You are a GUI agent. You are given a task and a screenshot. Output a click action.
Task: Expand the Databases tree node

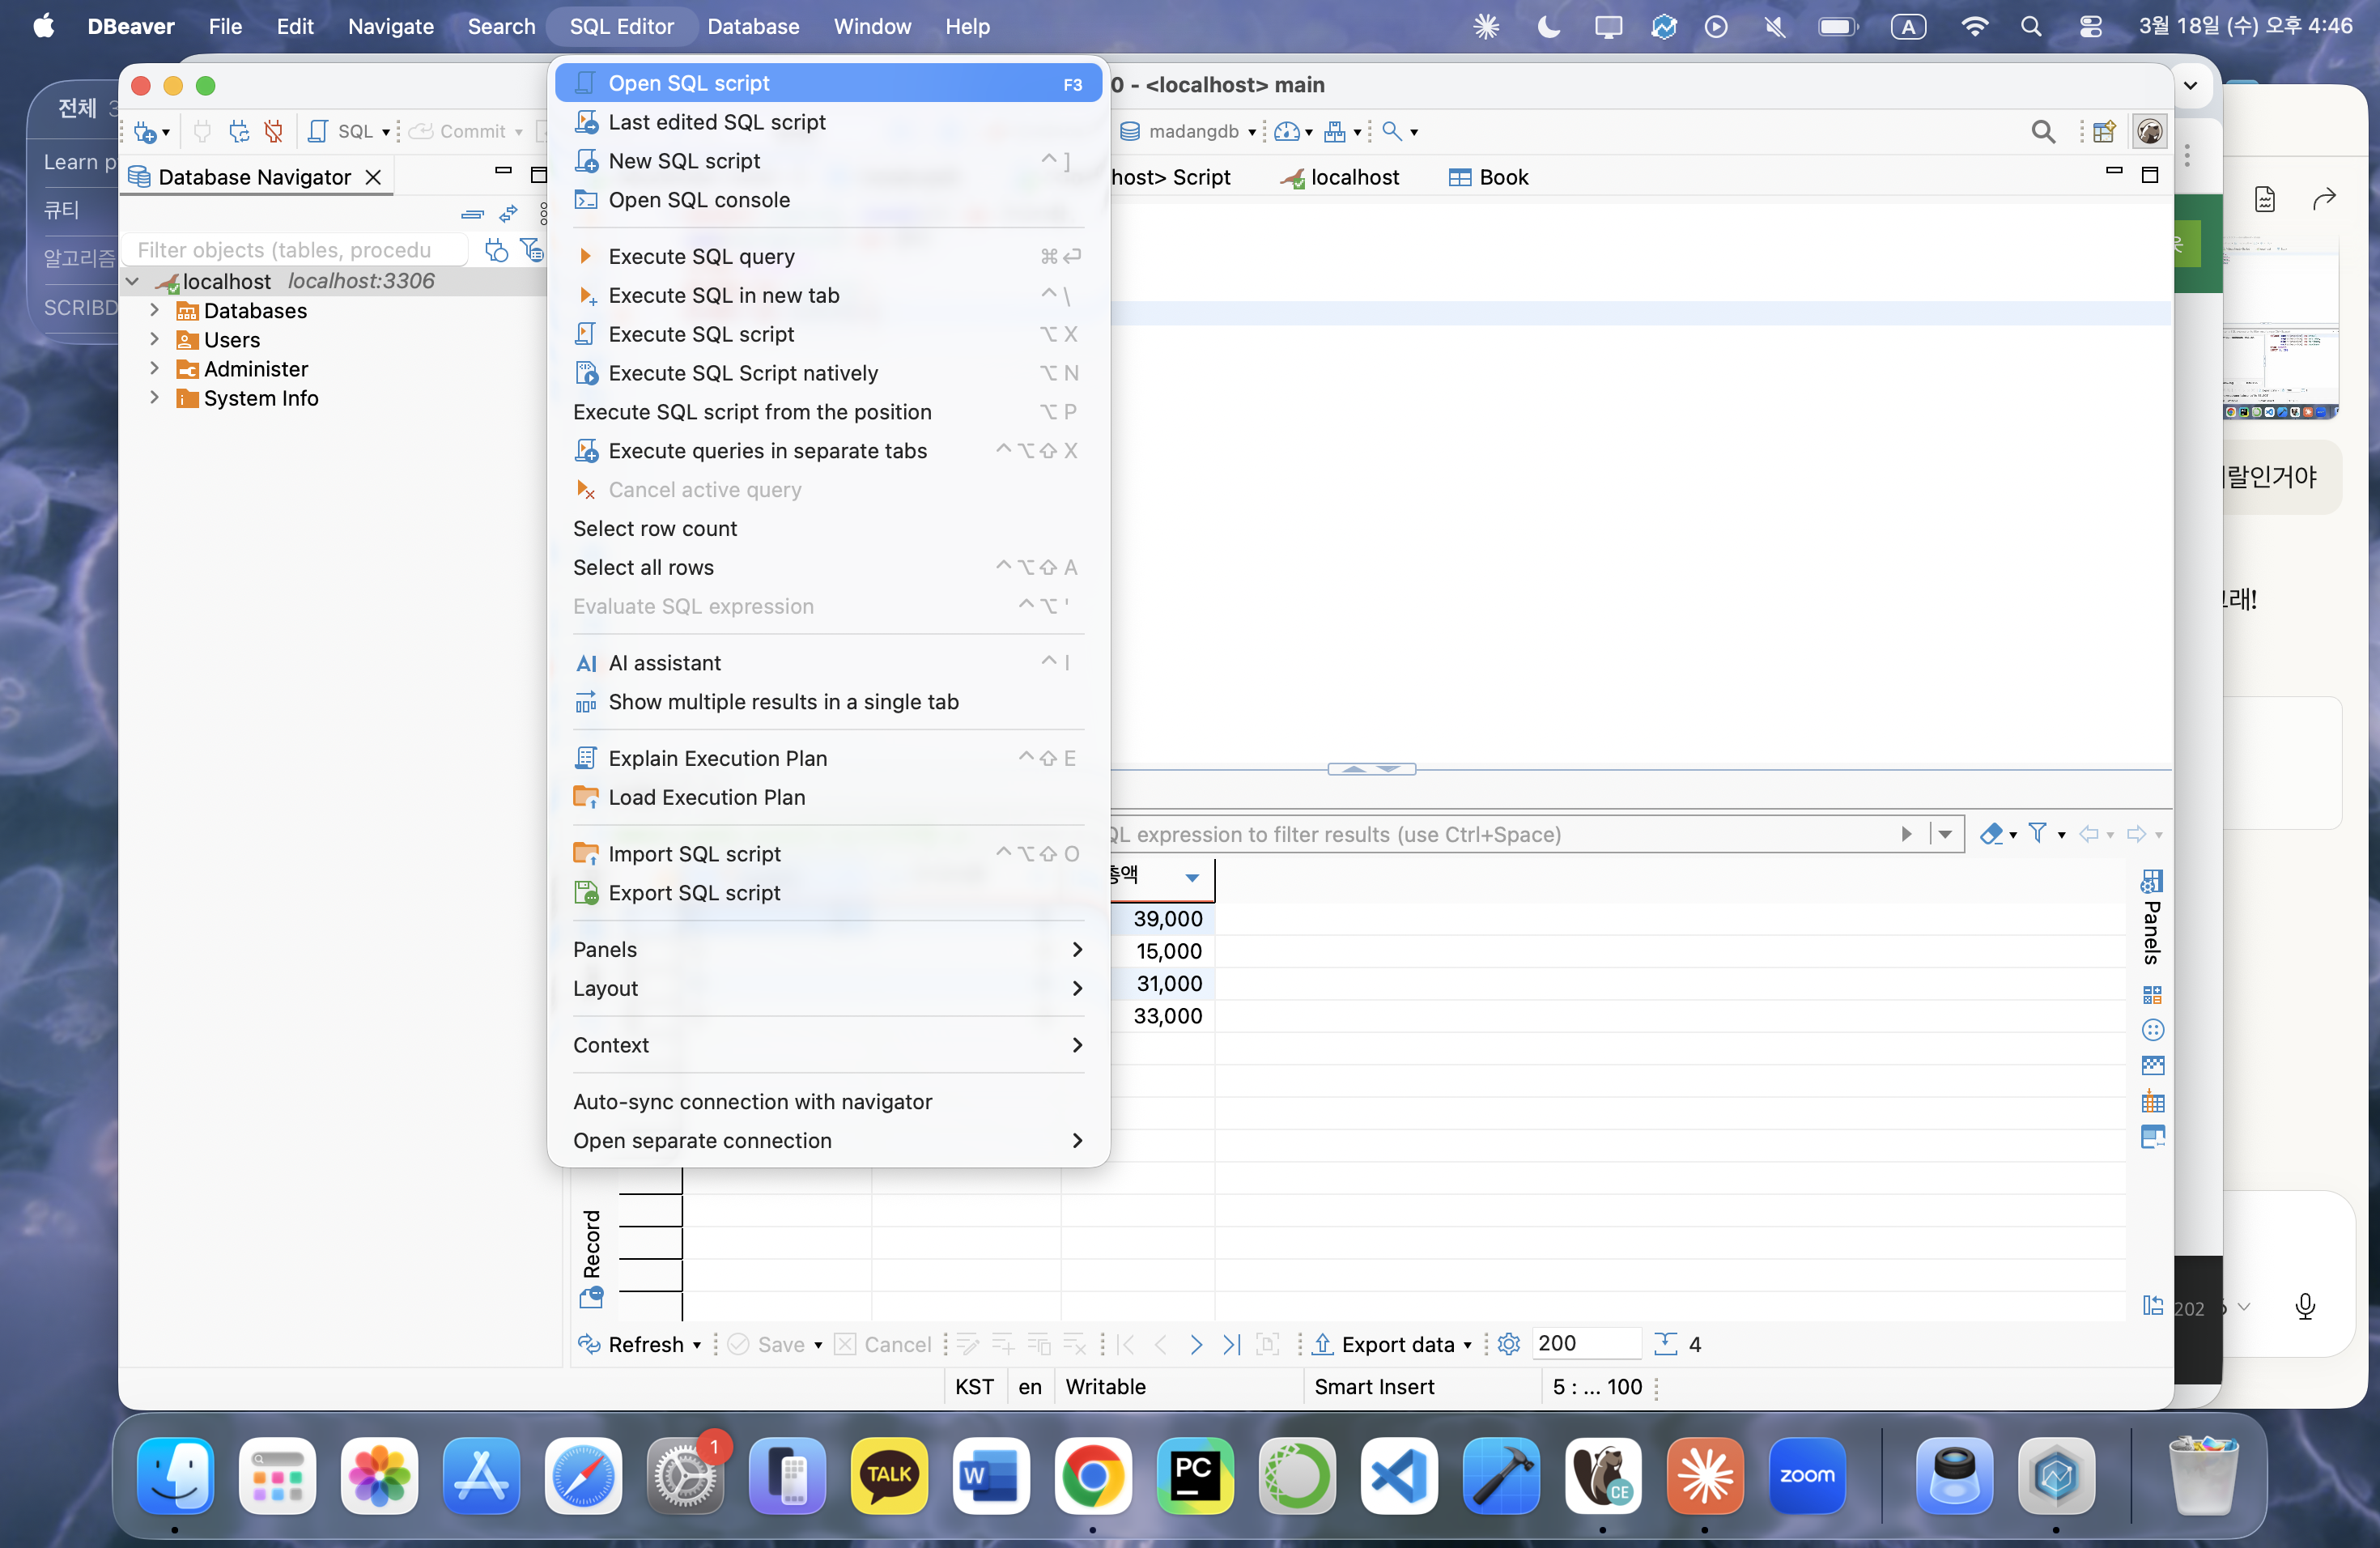click(154, 311)
